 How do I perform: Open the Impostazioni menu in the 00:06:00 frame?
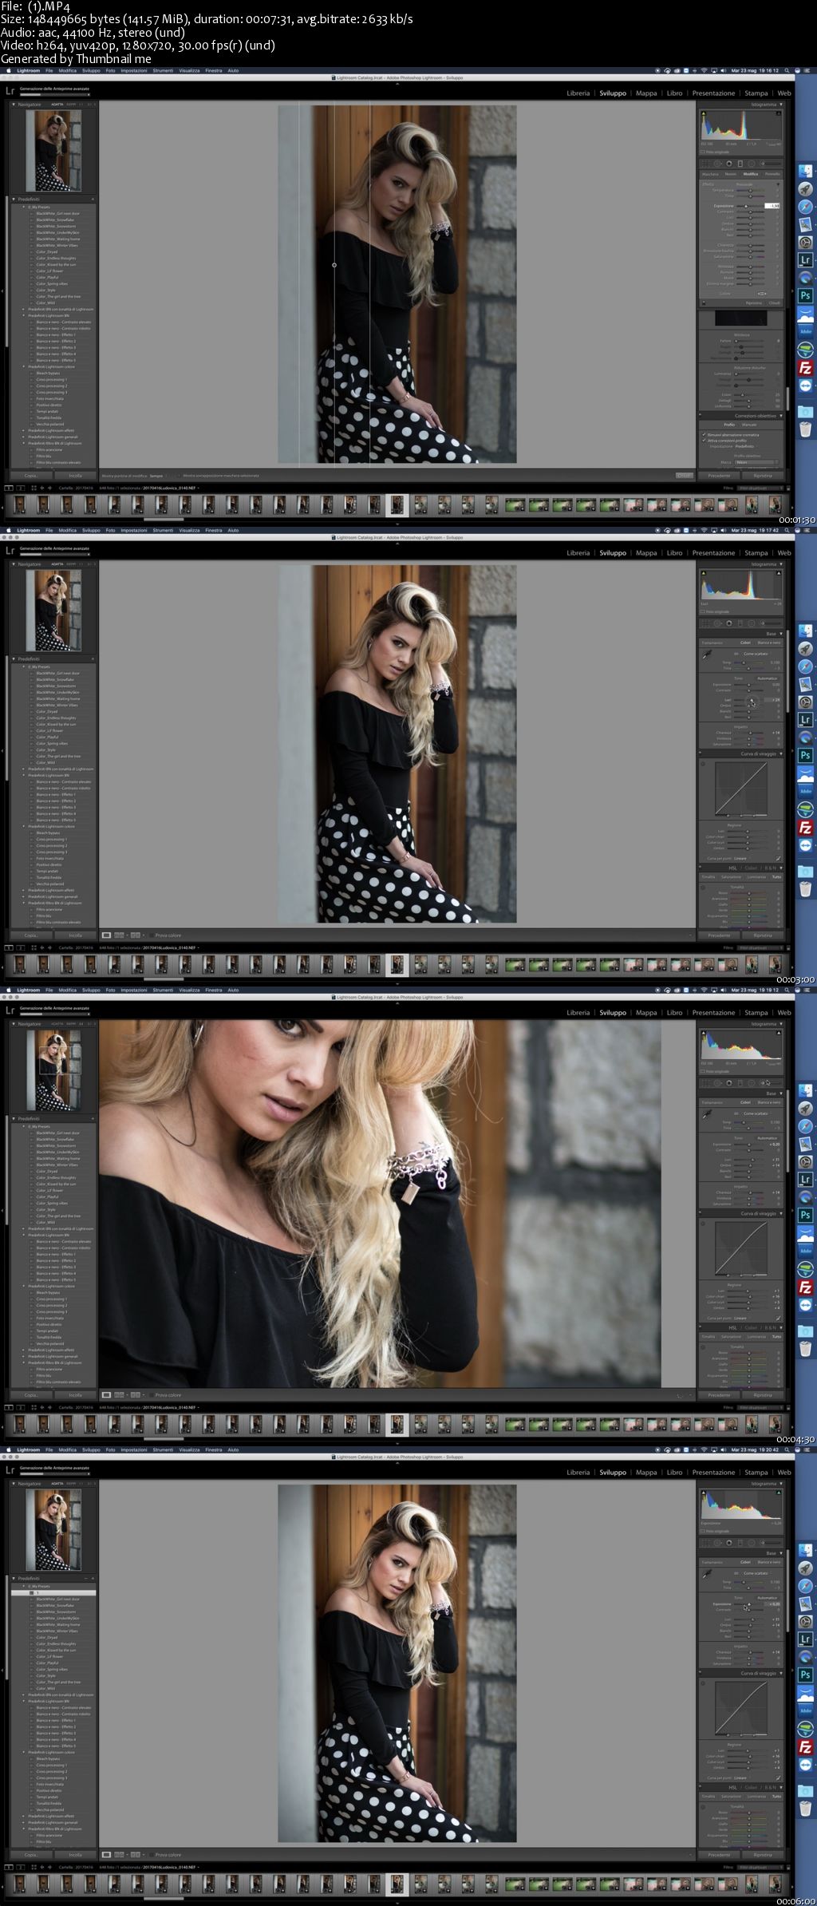133,1449
